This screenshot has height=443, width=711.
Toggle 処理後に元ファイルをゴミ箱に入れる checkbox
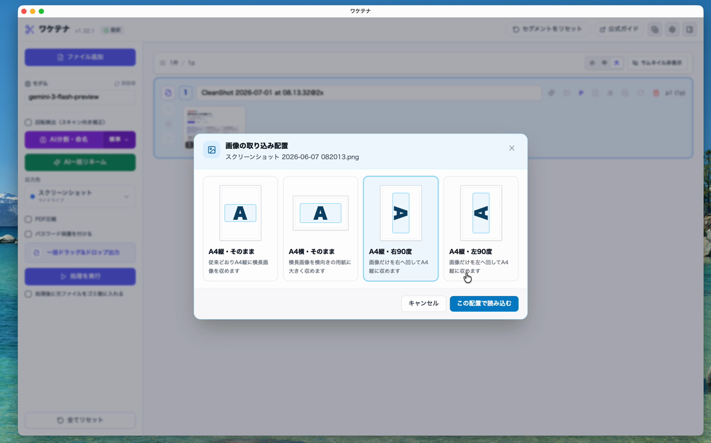pyautogui.click(x=28, y=294)
